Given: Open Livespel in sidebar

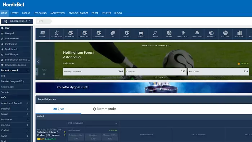Looking at the screenshot, I should pyautogui.click(x=15, y=34).
